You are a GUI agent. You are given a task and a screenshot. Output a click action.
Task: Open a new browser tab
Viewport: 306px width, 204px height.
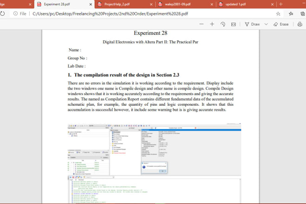pos(281,4)
